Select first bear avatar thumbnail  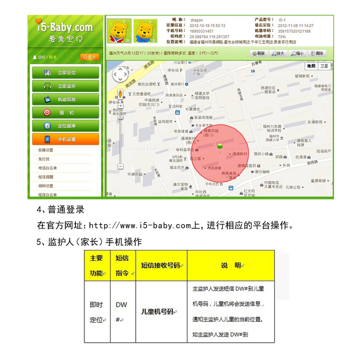(119, 31)
